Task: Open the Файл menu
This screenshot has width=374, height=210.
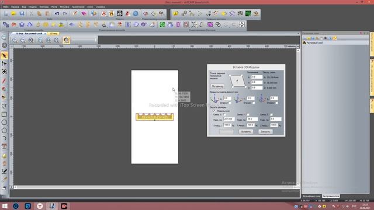Action: (5, 7)
